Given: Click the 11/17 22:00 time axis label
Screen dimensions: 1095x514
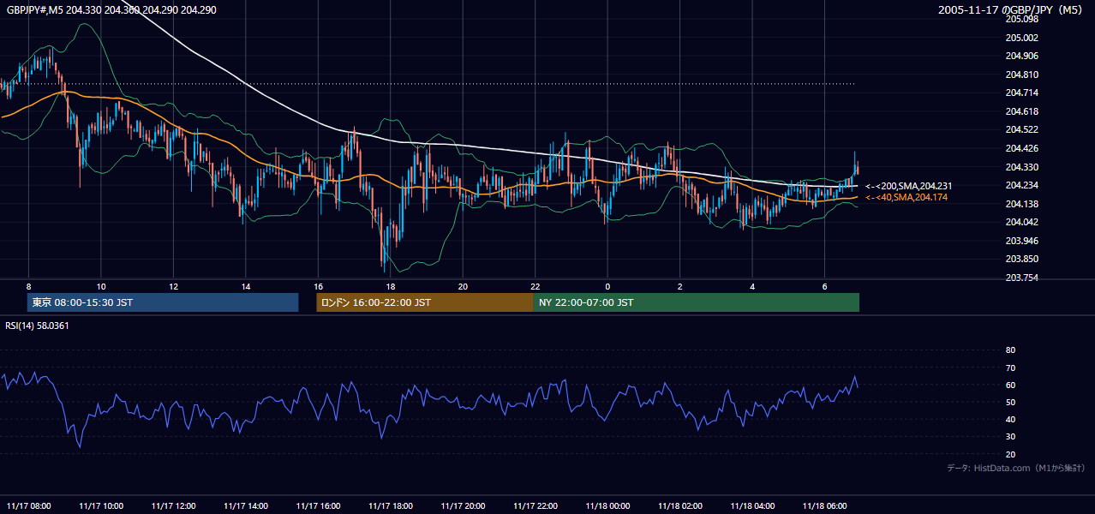Looking at the screenshot, I should coord(536,506).
